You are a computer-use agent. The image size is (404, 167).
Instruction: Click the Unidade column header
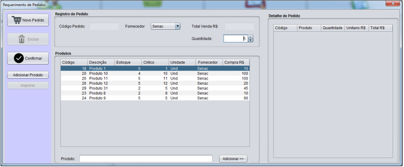(182, 62)
